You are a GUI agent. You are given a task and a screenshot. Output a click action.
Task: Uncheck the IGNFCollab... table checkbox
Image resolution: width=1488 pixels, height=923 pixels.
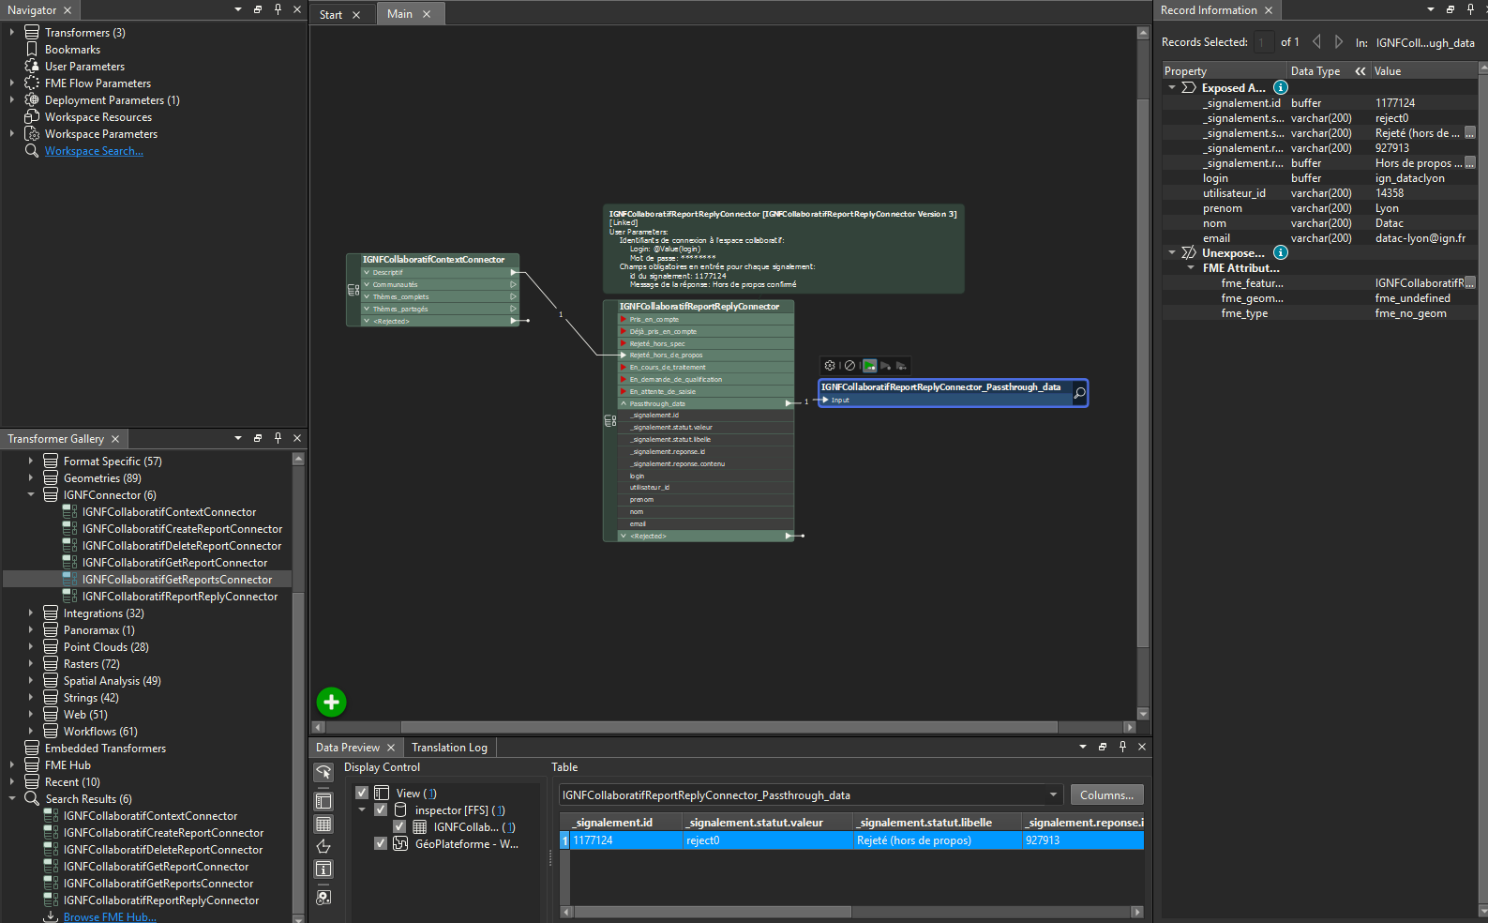point(399,826)
